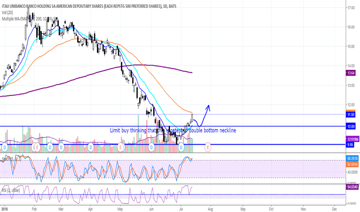Screen dimensions: 360x212
Task: Click the Apr date axis label
Action: click(90, 209)
